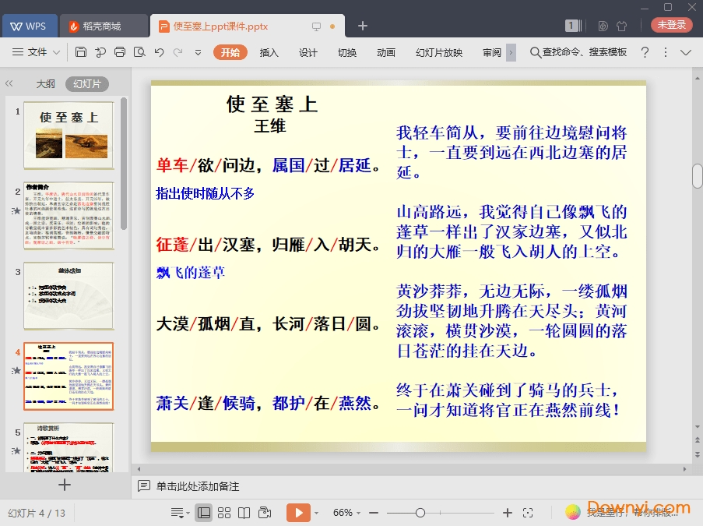Open the skin/appearance shirt icon
The image size is (703, 526).
[x=621, y=26]
